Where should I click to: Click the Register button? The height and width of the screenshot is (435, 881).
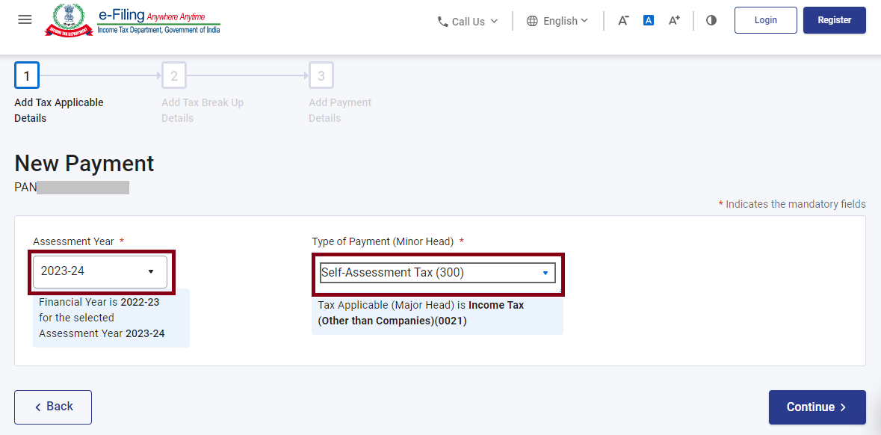coord(834,20)
